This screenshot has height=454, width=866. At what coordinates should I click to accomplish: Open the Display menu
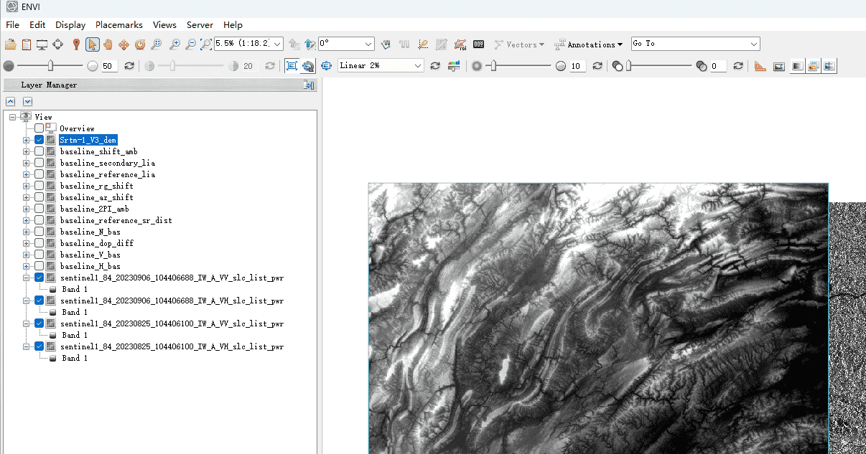coord(70,24)
